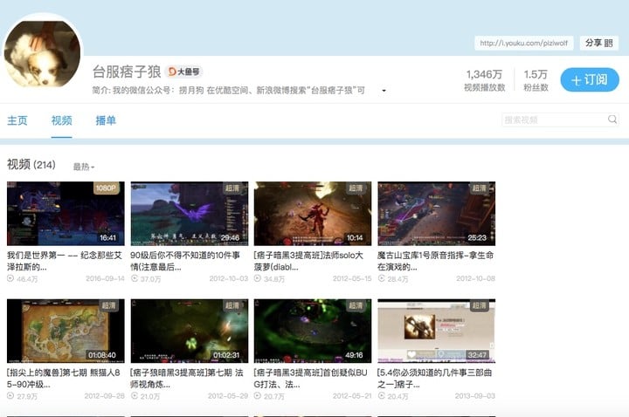Viewport: 629px width, 417px height.
Task: Open the 播单 tab
Action: [106, 120]
